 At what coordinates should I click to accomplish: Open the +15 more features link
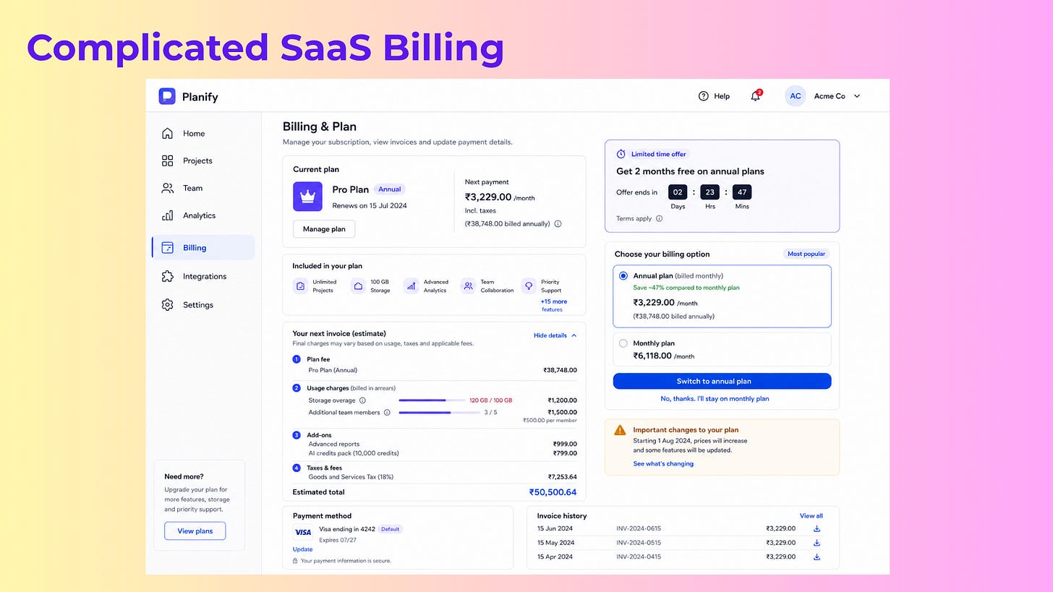(553, 305)
